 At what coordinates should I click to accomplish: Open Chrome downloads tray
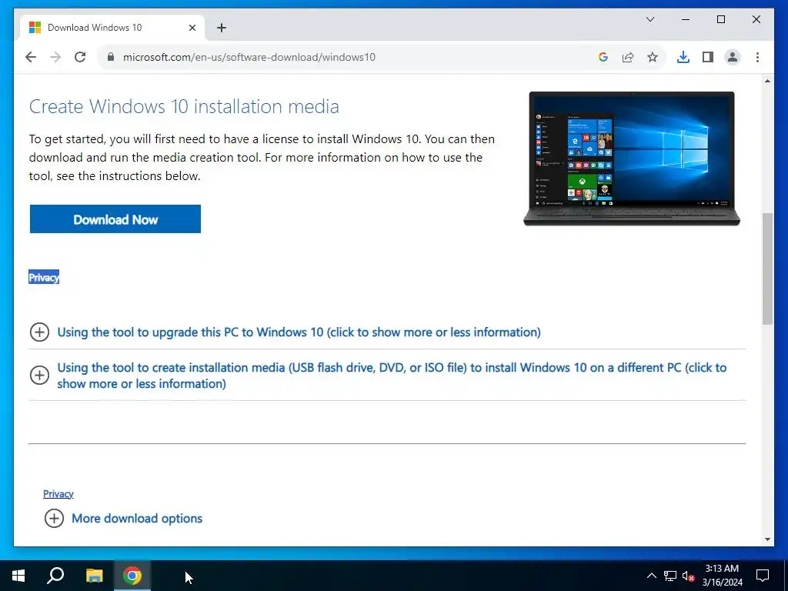coord(683,57)
